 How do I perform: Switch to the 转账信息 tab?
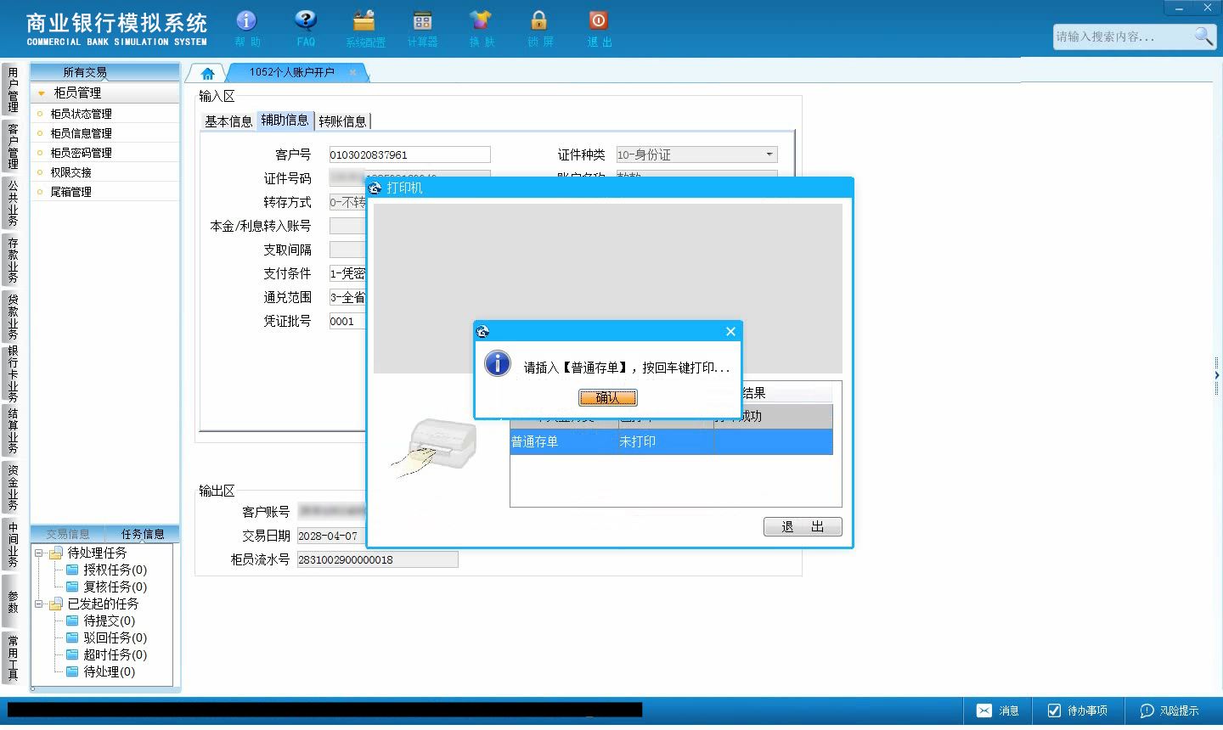tap(342, 121)
